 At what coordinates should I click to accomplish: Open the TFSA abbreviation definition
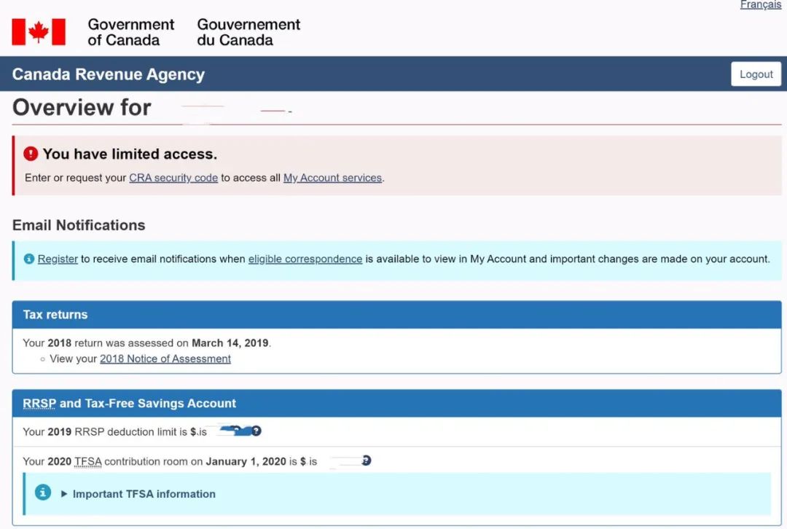click(90, 461)
